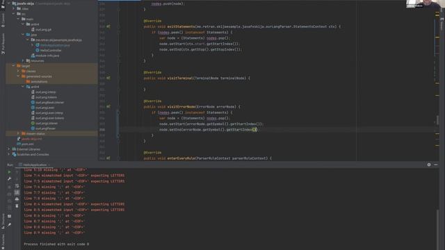Expand the .idea folder

tap(13, 9)
